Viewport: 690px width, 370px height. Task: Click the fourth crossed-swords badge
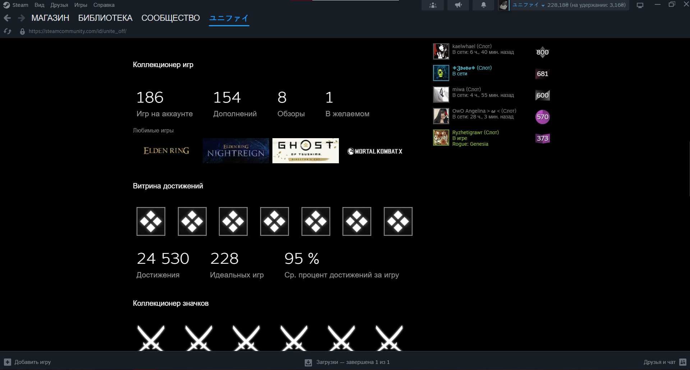pyautogui.click(x=294, y=338)
